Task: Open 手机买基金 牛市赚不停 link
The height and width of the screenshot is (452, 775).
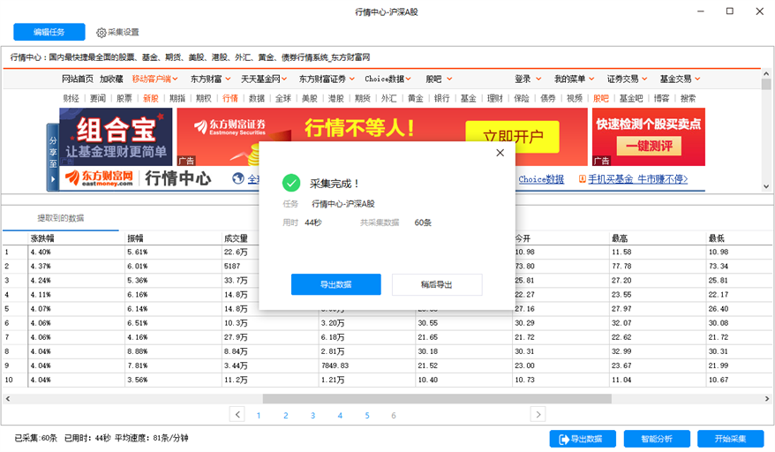Action: pyautogui.click(x=637, y=179)
